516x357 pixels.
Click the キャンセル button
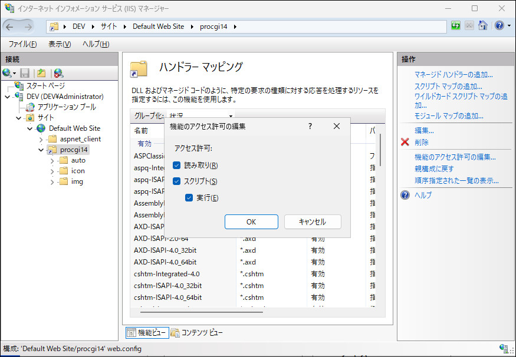pos(313,222)
